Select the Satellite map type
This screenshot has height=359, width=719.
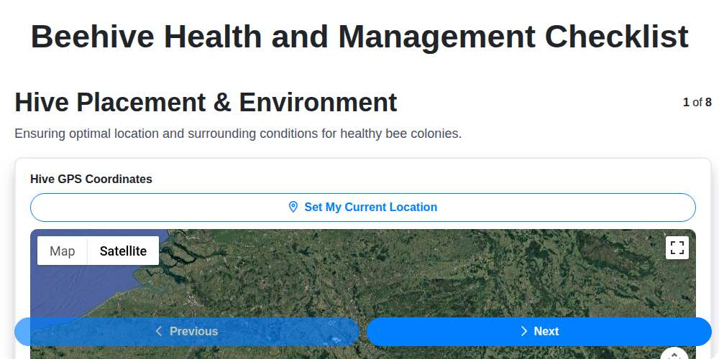124,251
